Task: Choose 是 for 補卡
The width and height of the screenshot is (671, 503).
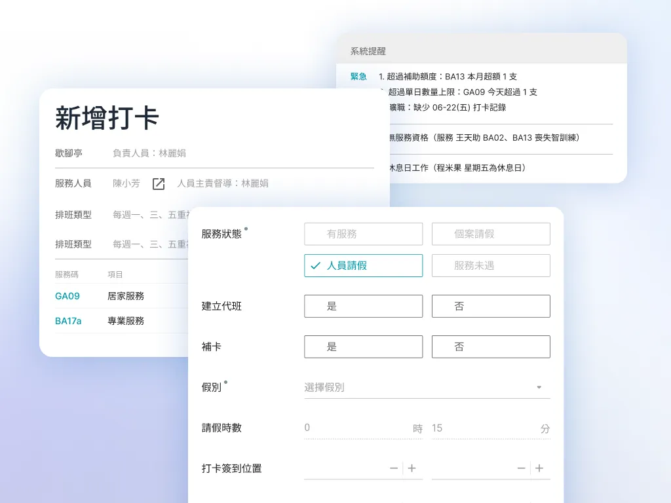Action: [x=363, y=347]
